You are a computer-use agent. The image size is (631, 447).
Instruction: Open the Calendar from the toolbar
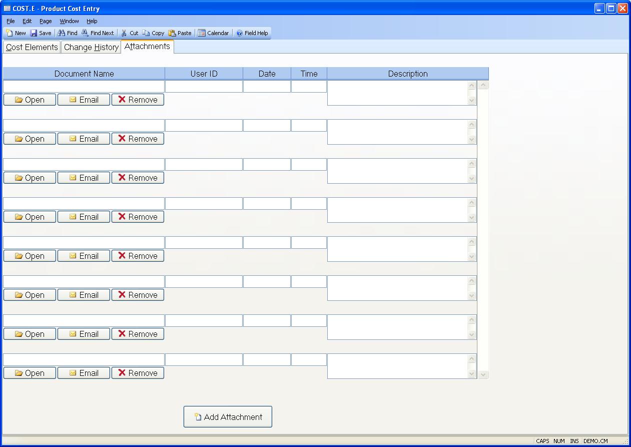click(202, 33)
